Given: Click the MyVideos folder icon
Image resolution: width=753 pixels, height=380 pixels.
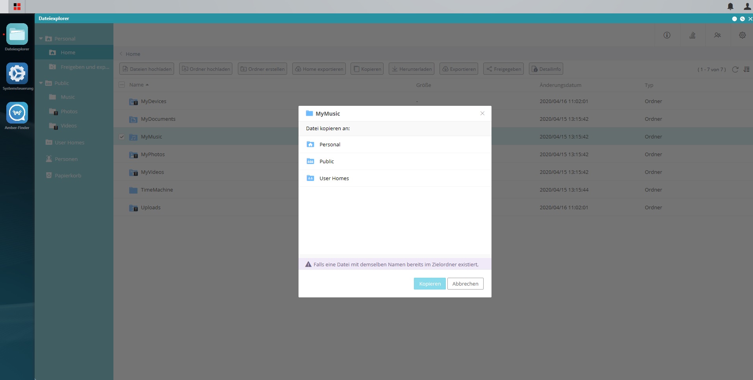Looking at the screenshot, I should [134, 172].
